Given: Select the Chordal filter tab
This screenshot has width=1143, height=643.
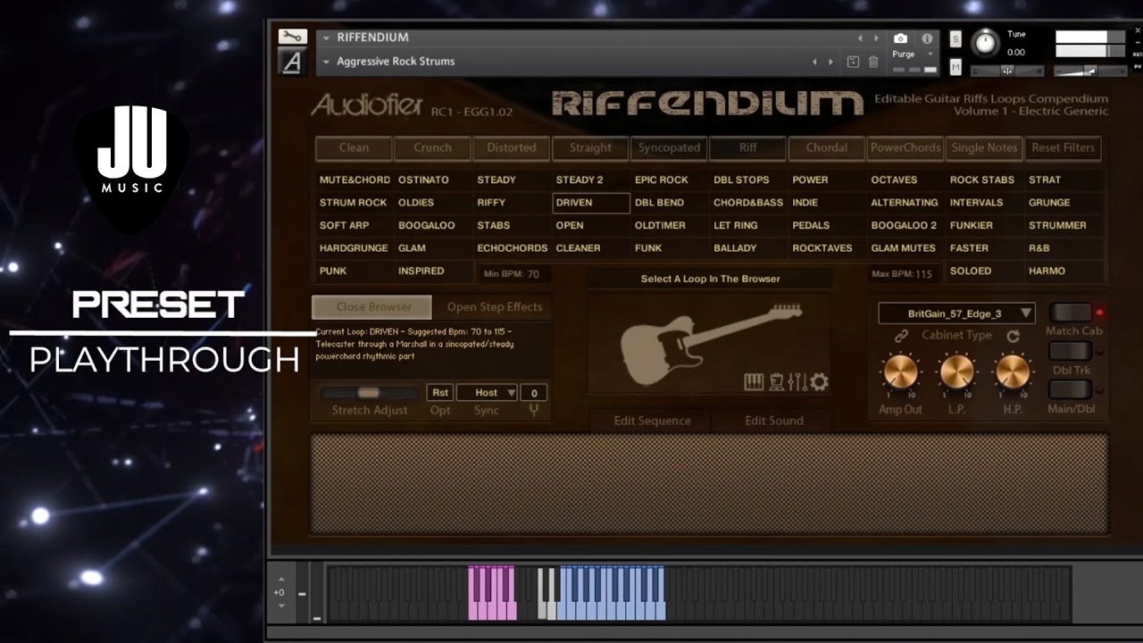Looking at the screenshot, I should [827, 147].
